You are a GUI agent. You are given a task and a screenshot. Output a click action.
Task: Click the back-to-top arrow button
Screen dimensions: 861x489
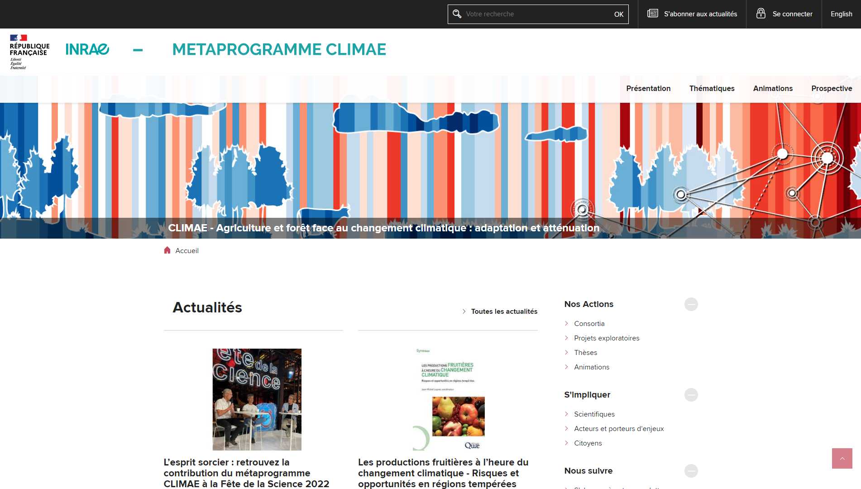pyautogui.click(x=842, y=459)
